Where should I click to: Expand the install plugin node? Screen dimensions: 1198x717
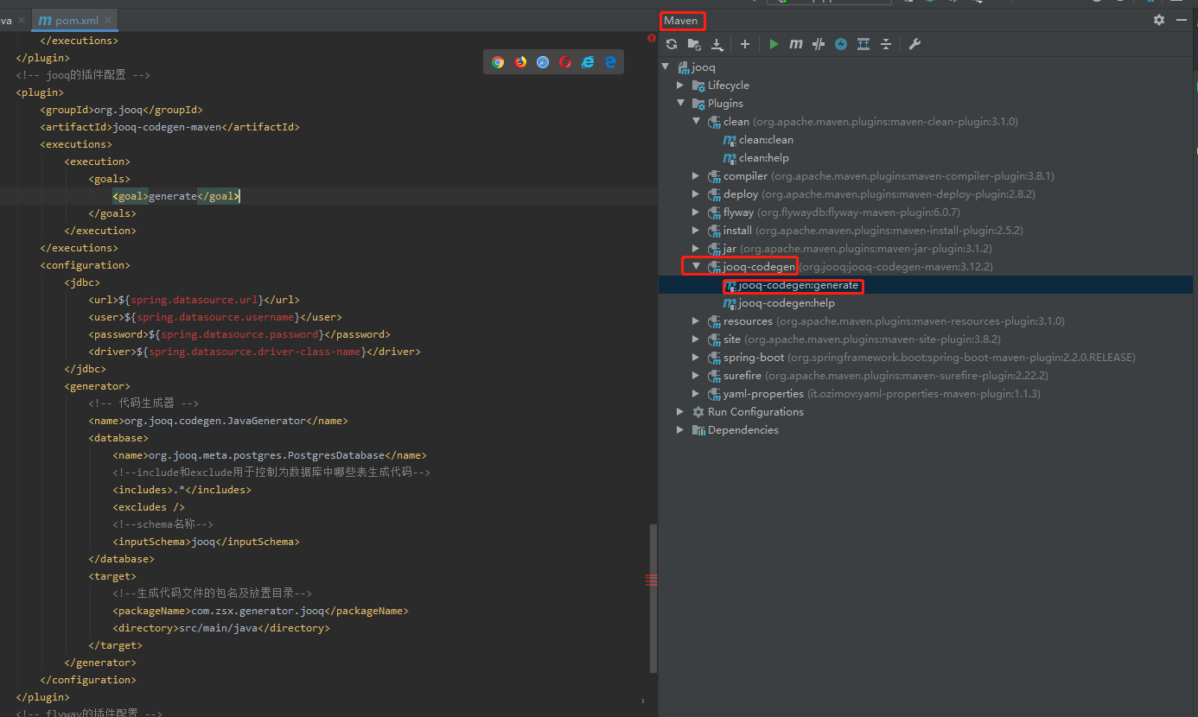click(x=697, y=231)
